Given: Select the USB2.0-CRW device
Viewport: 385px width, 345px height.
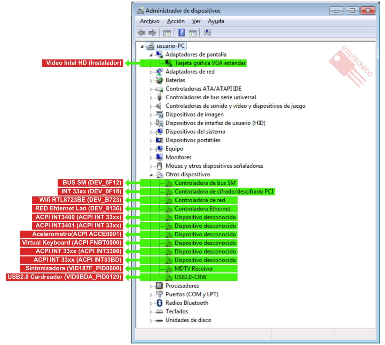Looking at the screenshot, I should pyautogui.click(x=190, y=277).
